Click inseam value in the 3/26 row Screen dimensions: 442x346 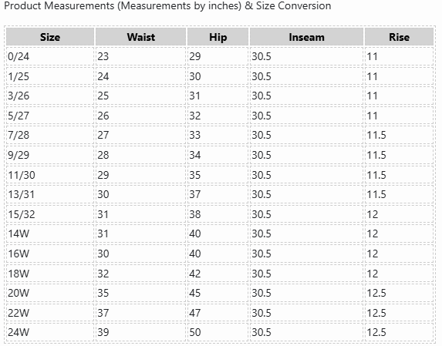pyautogui.click(x=306, y=96)
